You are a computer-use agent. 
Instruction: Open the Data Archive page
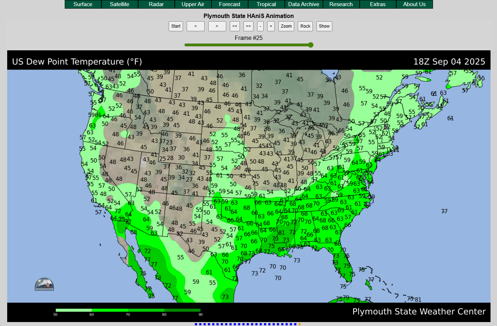pyautogui.click(x=304, y=4)
